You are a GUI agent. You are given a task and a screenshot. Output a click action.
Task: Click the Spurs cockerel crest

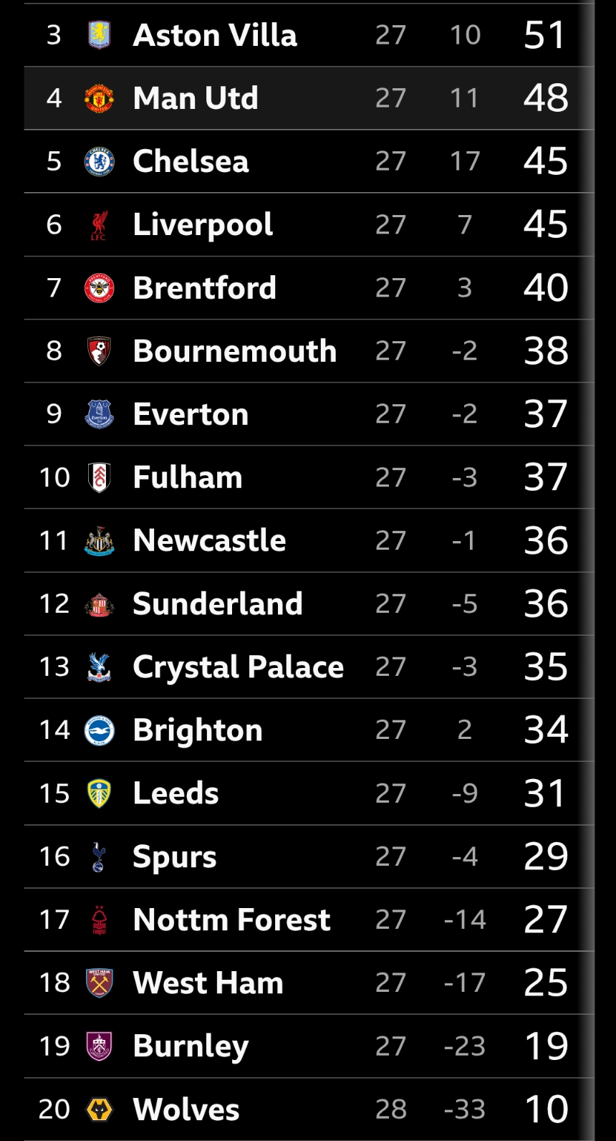[99, 856]
